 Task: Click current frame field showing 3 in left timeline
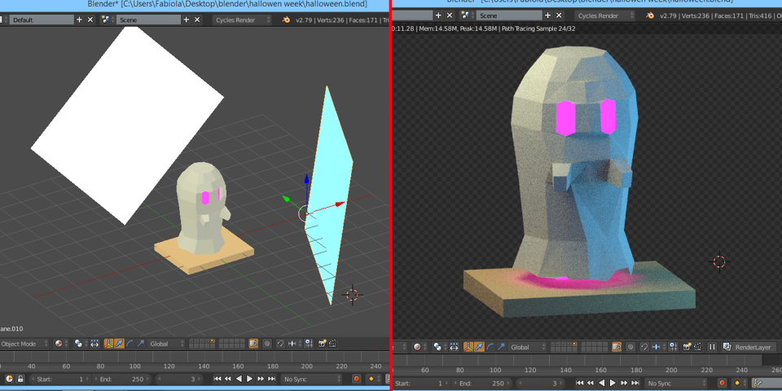coord(179,379)
